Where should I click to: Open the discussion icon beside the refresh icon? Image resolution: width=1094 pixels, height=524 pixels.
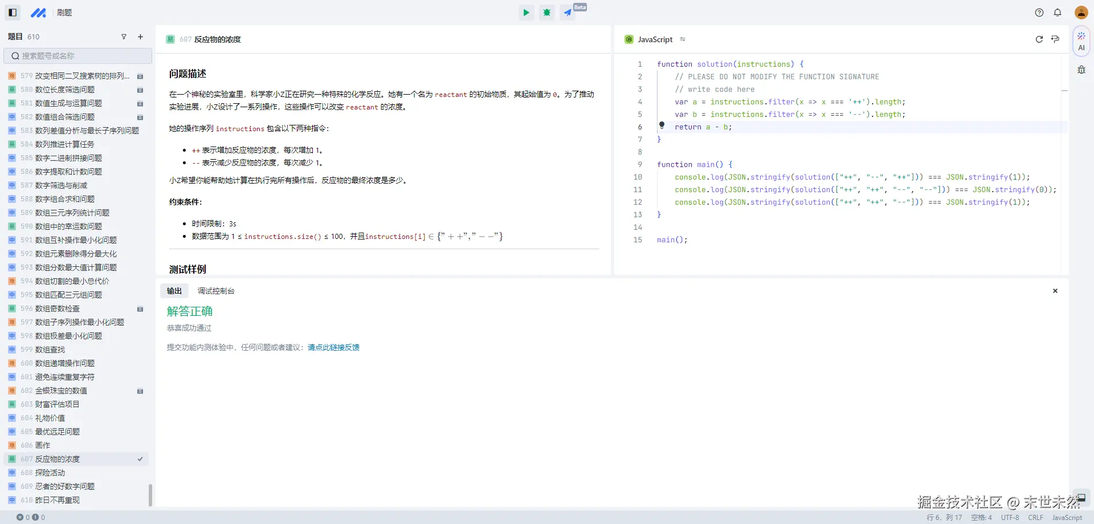click(1055, 39)
